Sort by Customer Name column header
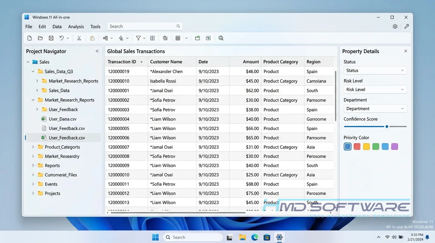The height and width of the screenshot is (243, 435). coord(172,62)
